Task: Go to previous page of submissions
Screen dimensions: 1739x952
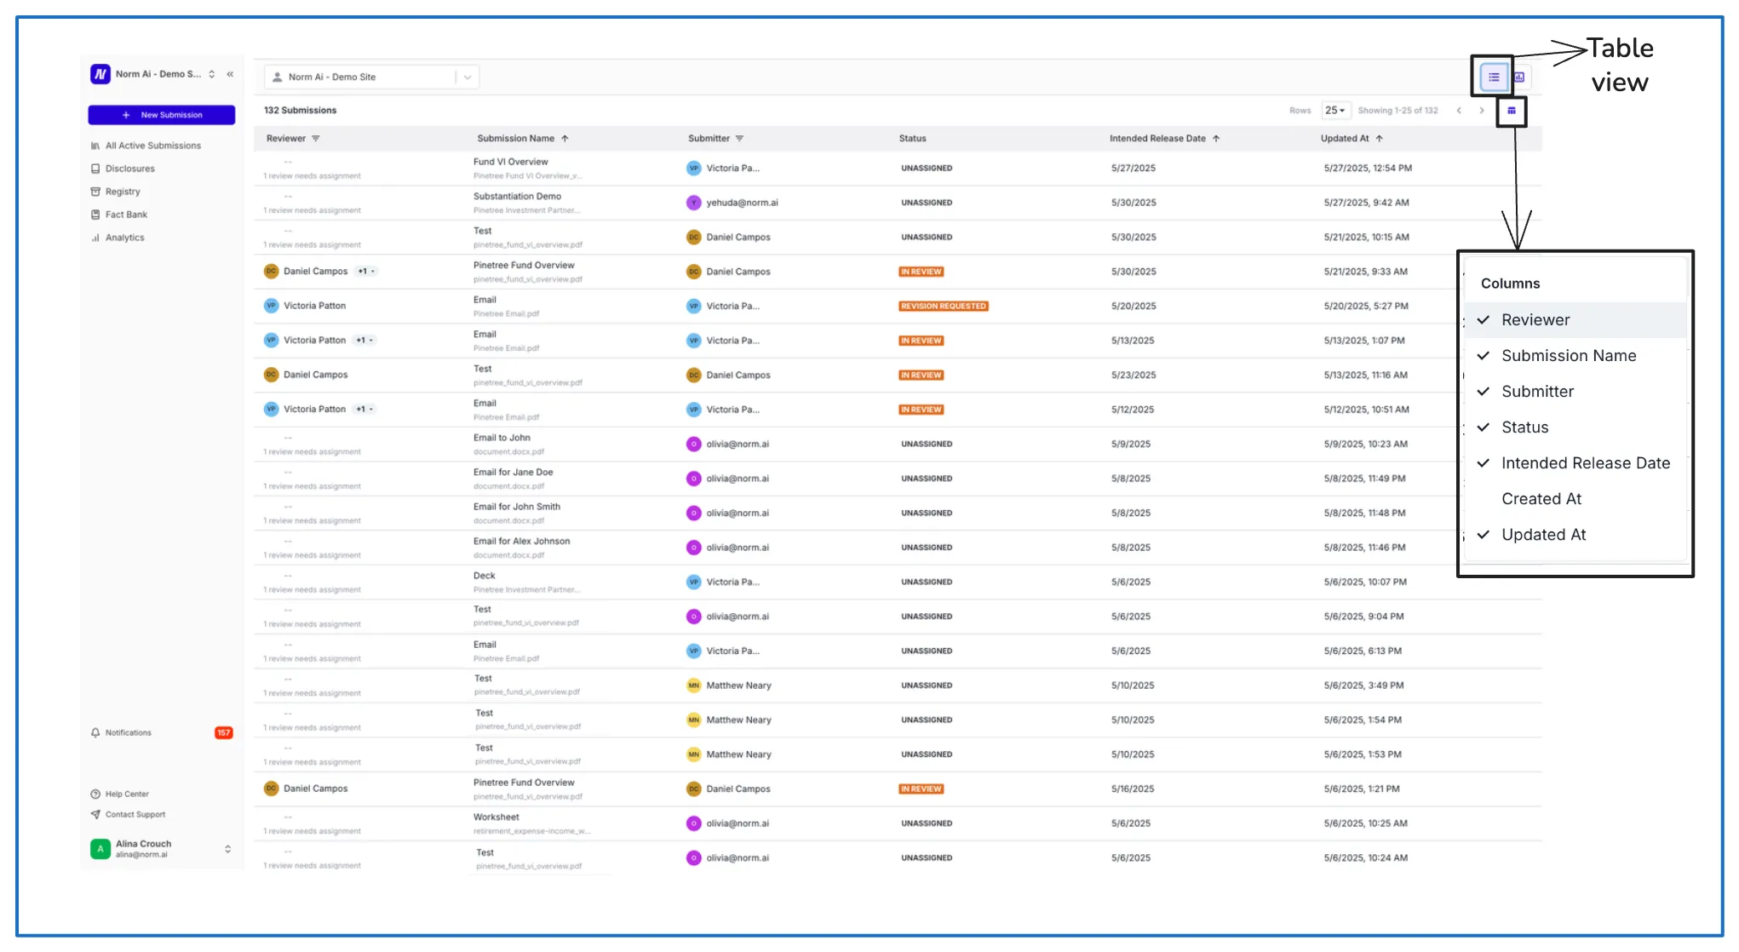Action: click(x=1459, y=111)
